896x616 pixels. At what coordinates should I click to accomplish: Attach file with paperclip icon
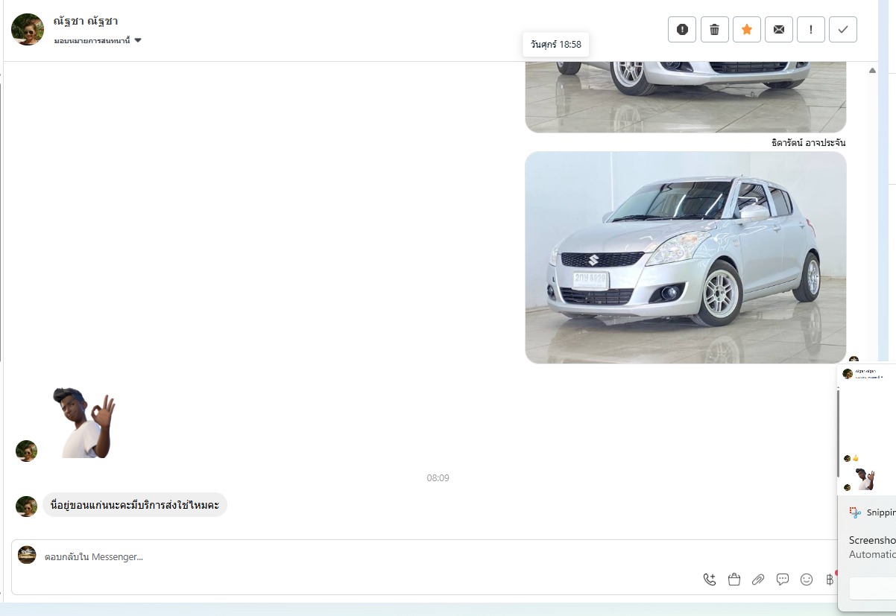[x=758, y=579]
